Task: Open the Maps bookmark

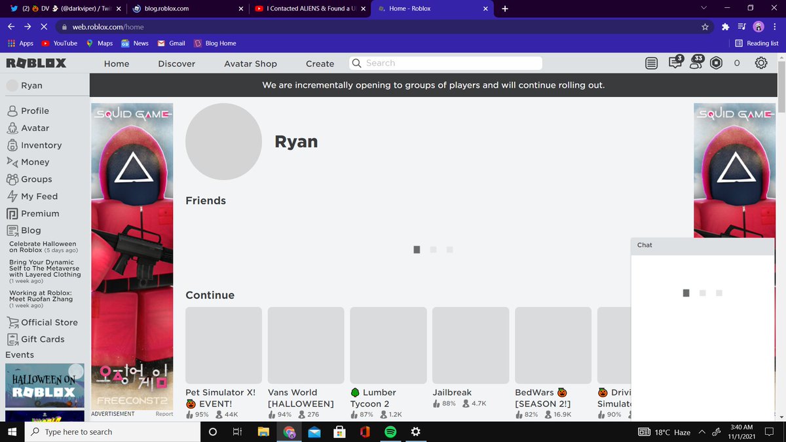Action: (x=99, y=43)
